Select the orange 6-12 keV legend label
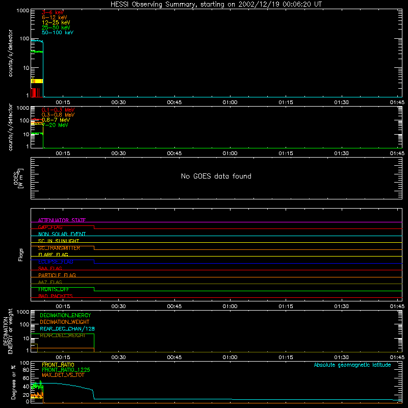Screen dimensions: 408x408 pyautogui.click(x=55, y=17)
